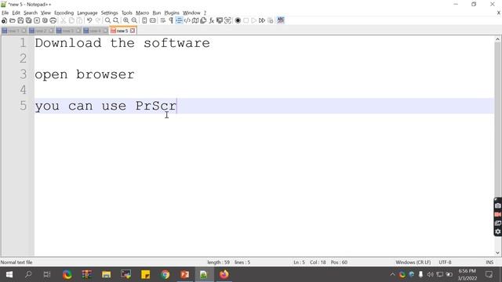
Task: Toggle synchronize vertical scrolling icon
Action: click(x=144, y=20)
